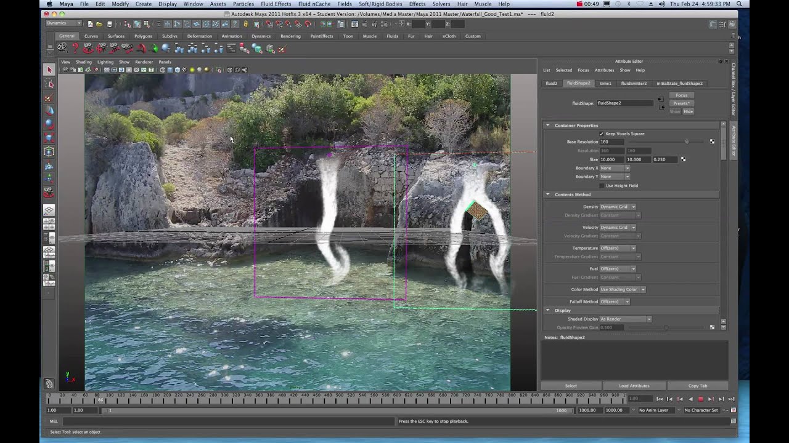Open Density Dynamic Grid dropdown
This screenshot has width=789, height=443.
(618, 207)
